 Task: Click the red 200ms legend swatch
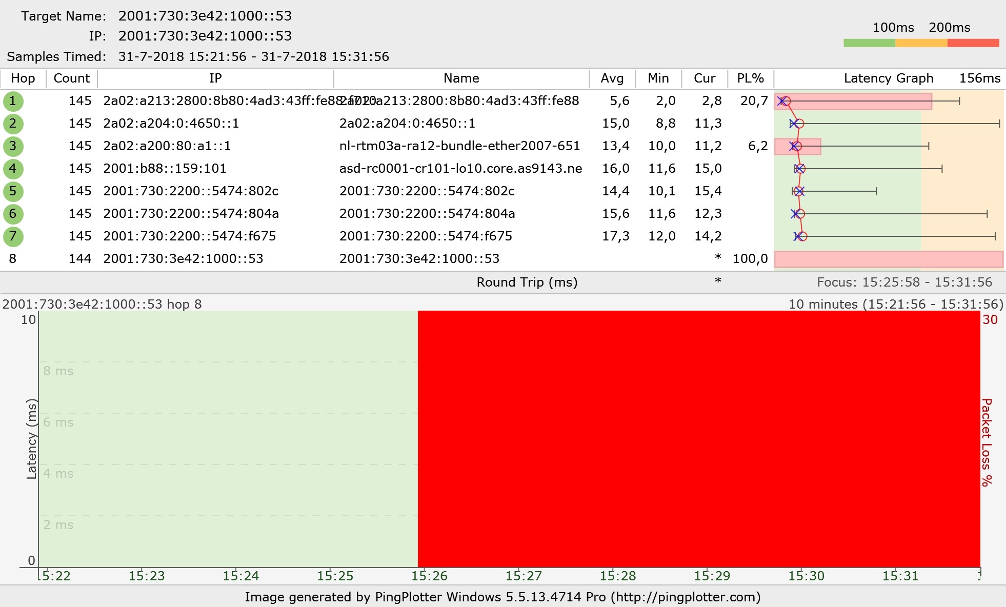click(x=973, y=43)
